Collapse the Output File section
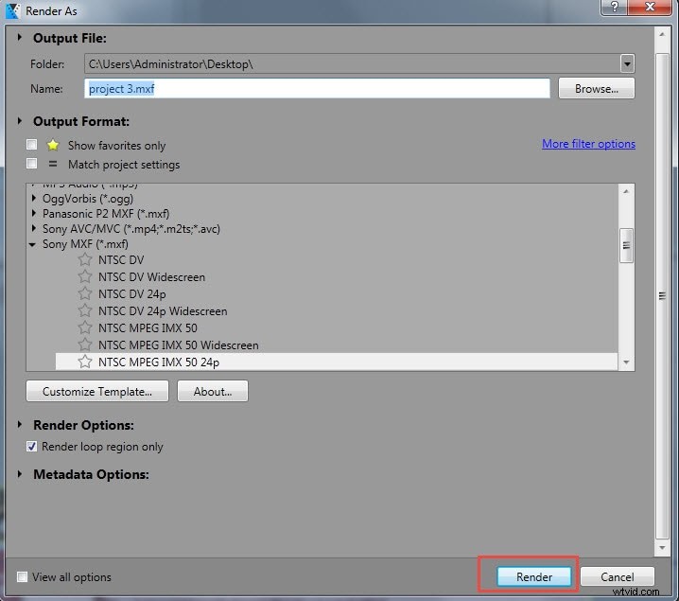 pos(20,38)
